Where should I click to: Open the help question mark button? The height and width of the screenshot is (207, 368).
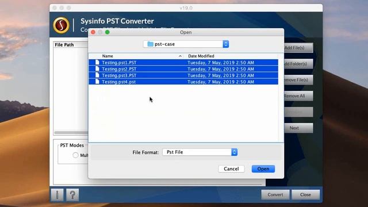(72, 195)
